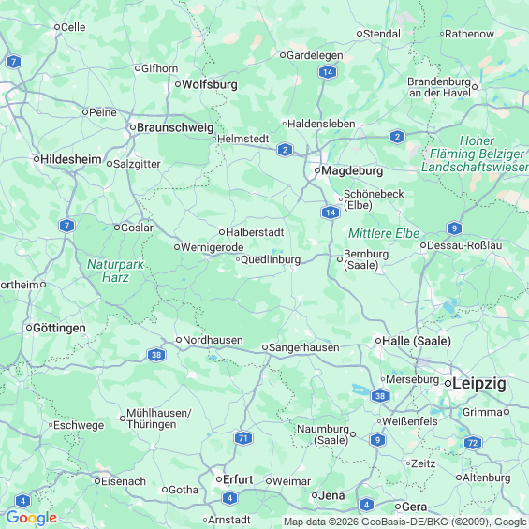Select the Leipzig city label
The height and width of the screenshot is (529, 529).
(479, 384)
